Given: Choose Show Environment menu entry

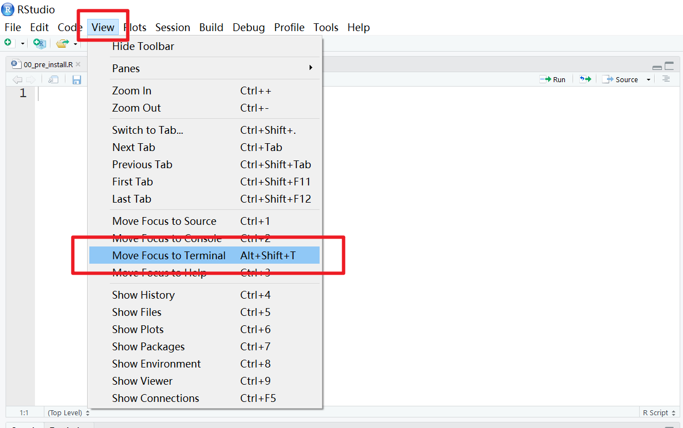Looking at the screenshot, I should [x=205, y=364].
